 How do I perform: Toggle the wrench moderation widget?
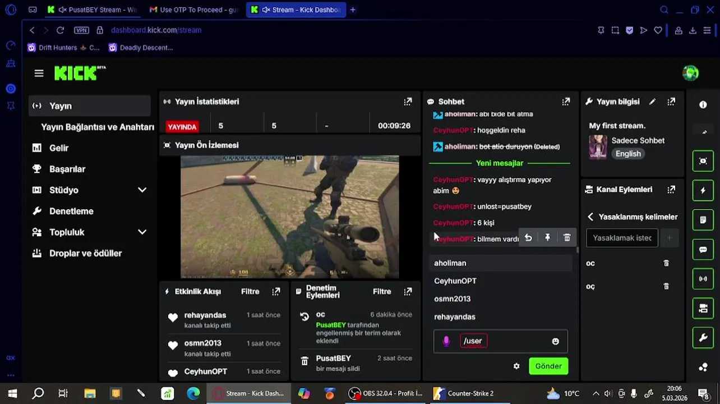(x=703, y=338)
